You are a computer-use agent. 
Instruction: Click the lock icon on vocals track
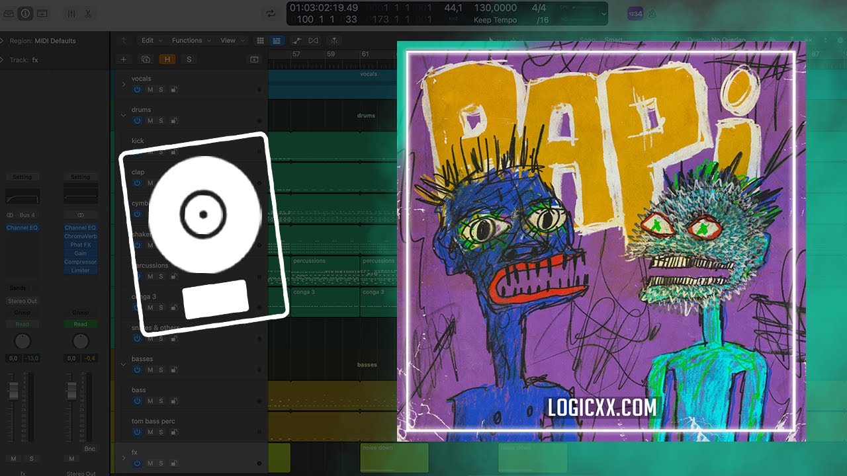(x=173, y=89)
